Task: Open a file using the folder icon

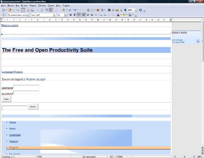Action: point(10,10)
